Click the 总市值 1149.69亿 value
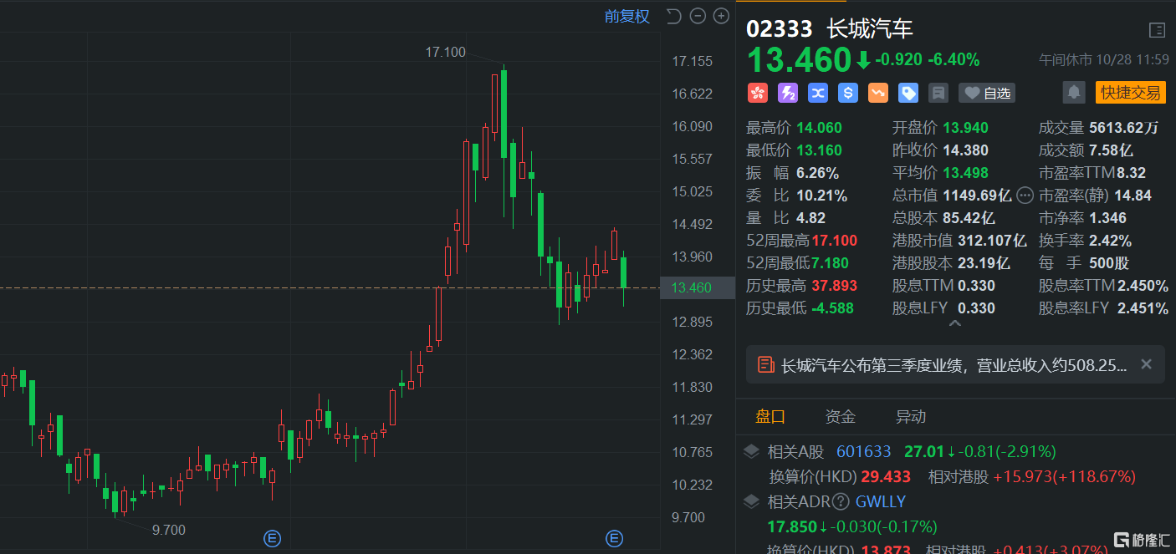 [978, 196]
